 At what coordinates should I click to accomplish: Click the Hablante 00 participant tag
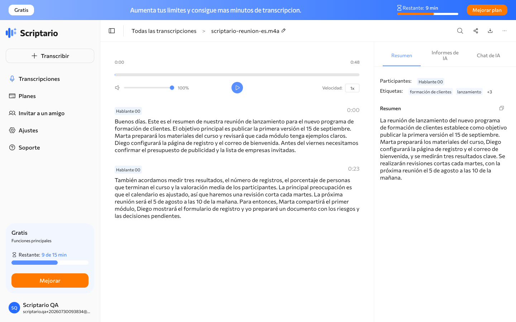pyautogui.click(x=431, y=82)
